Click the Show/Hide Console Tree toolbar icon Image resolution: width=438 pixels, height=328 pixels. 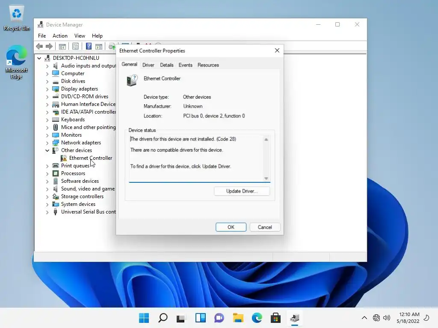(x=62, y=46)
